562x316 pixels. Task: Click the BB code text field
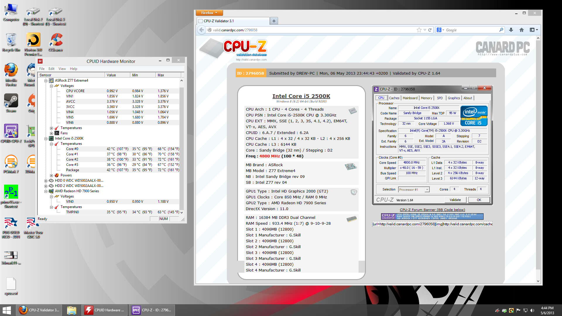(432, 224)
